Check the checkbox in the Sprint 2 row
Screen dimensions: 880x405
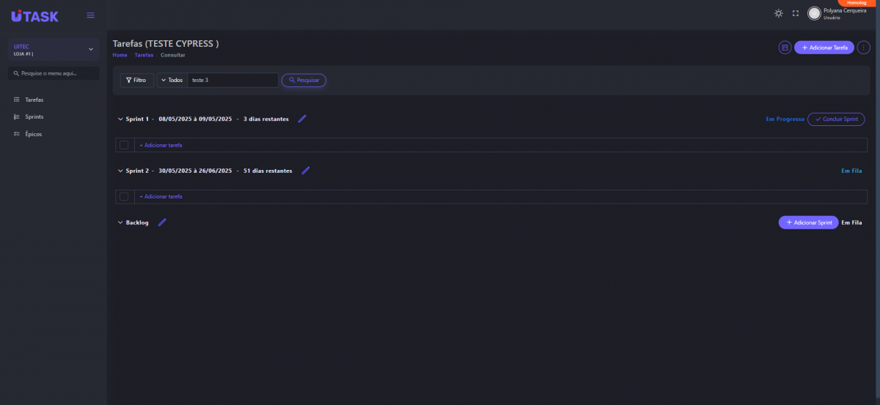[x=124, y=196]
